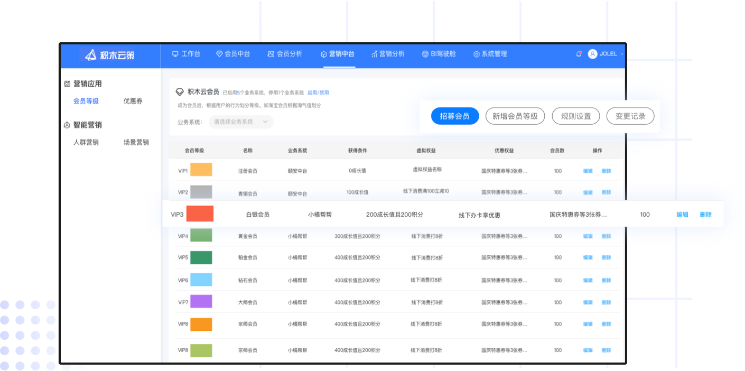
Task: Click the 招募会员 button
Action: point(454,116)
